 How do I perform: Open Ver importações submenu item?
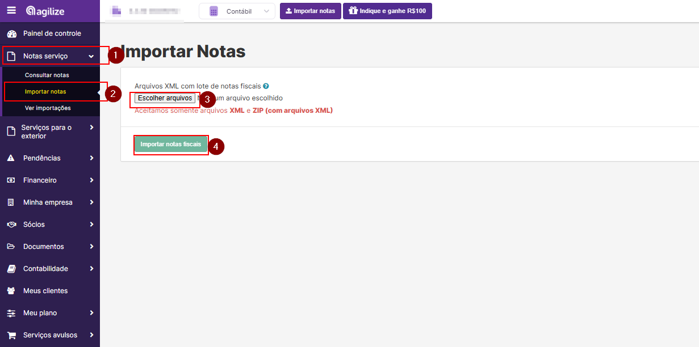[48, 108]
